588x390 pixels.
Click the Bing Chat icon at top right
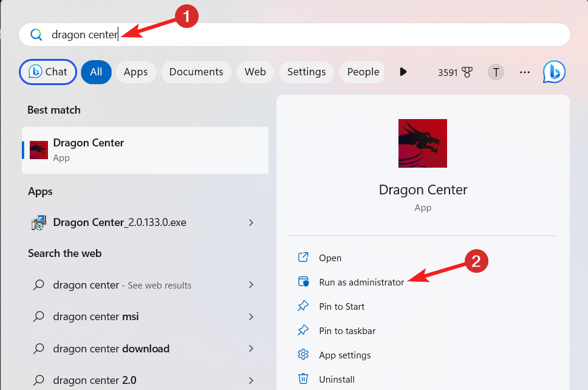pyautogui.click(x=554, y=72)
